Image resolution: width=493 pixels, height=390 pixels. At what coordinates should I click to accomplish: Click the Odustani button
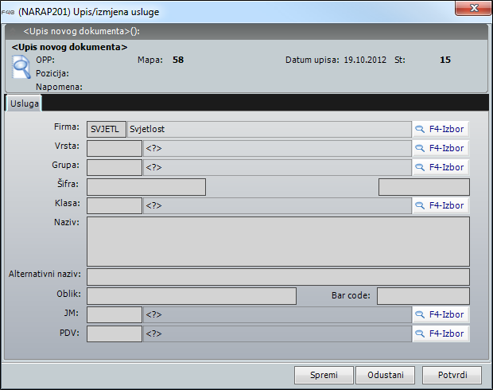[x=385, y=375]
